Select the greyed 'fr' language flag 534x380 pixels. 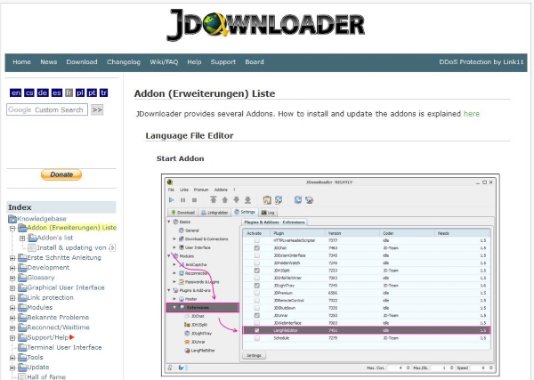69,93
